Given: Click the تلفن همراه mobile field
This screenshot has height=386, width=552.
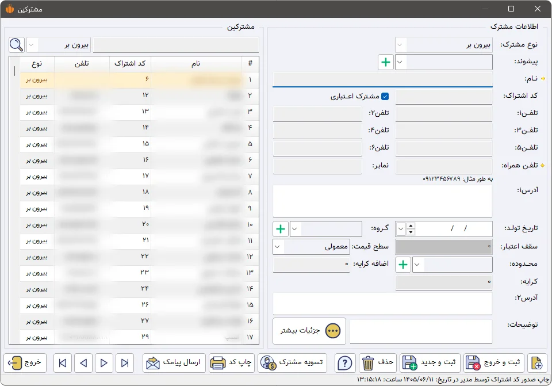Looking at the screenshot, I should (x=443, y=166).
